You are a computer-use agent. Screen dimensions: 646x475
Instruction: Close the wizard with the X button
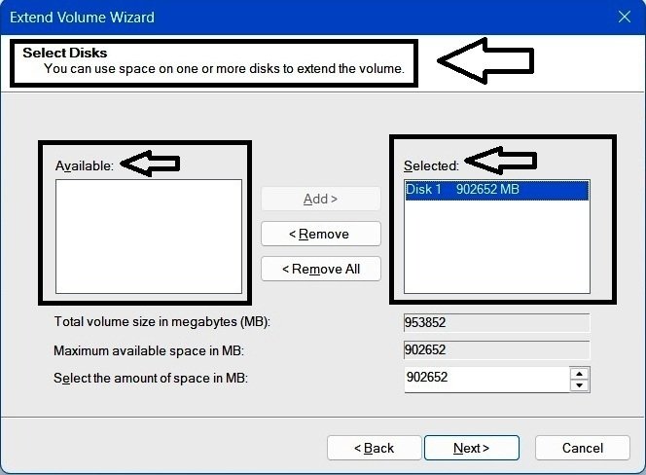coord(625,17)
